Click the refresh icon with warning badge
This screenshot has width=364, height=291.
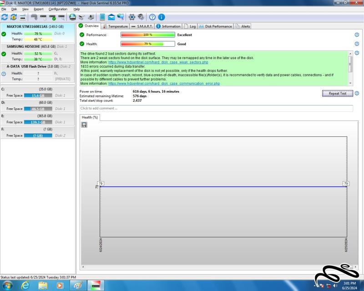click(14, 17)
